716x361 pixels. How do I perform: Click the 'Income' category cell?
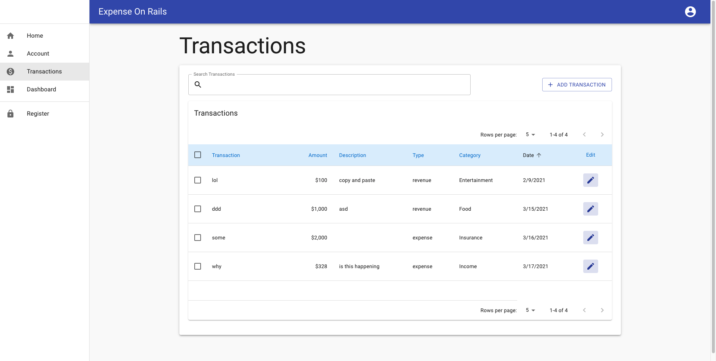coord(468,266)
